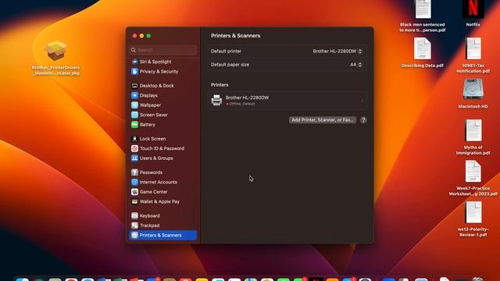Click the Internet Accounts @ icon
The width and height of the screenshot is (500, 281).
[134, 182]
